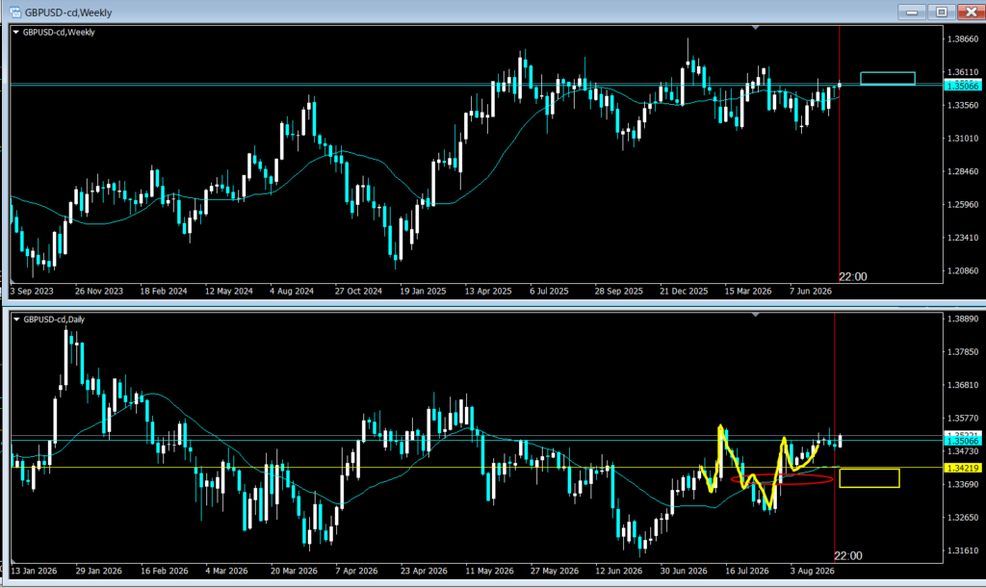Viewport: 986px width, 588px height.
Task: Expand the daily chart symbol dropdown triangle
Action: [x=16, y=320]
